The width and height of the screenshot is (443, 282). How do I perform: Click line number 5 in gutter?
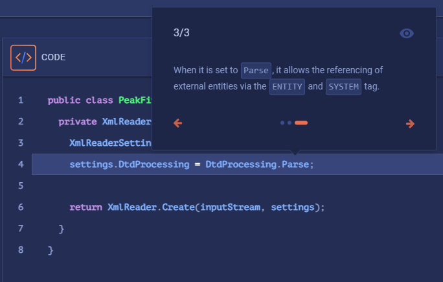(21, 186)
